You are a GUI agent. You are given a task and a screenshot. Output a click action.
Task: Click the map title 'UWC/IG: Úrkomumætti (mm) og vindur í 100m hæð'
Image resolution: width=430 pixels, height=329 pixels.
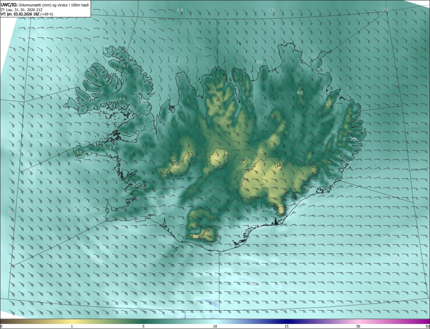[45, 5]
